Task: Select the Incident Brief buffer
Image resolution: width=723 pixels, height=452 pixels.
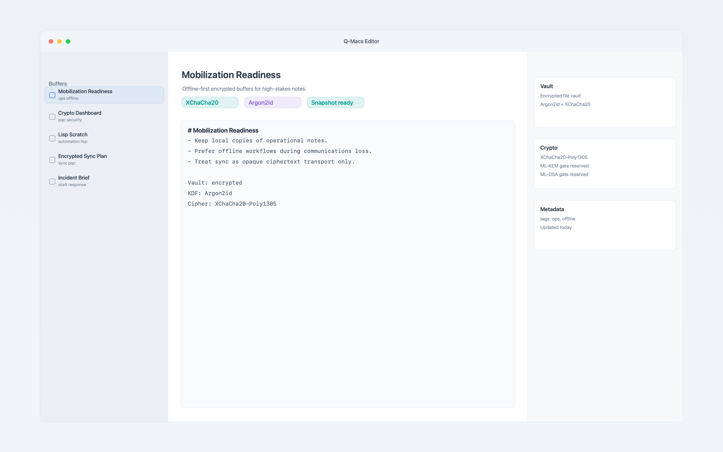Action: [104, 181]
